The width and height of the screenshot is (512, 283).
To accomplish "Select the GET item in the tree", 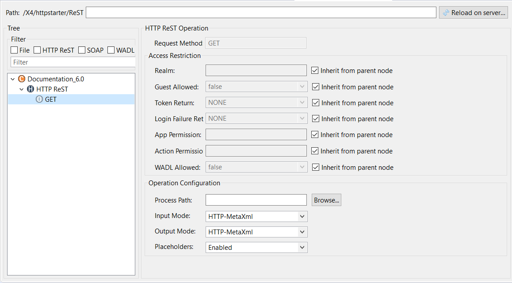I will tap(51, 99).
